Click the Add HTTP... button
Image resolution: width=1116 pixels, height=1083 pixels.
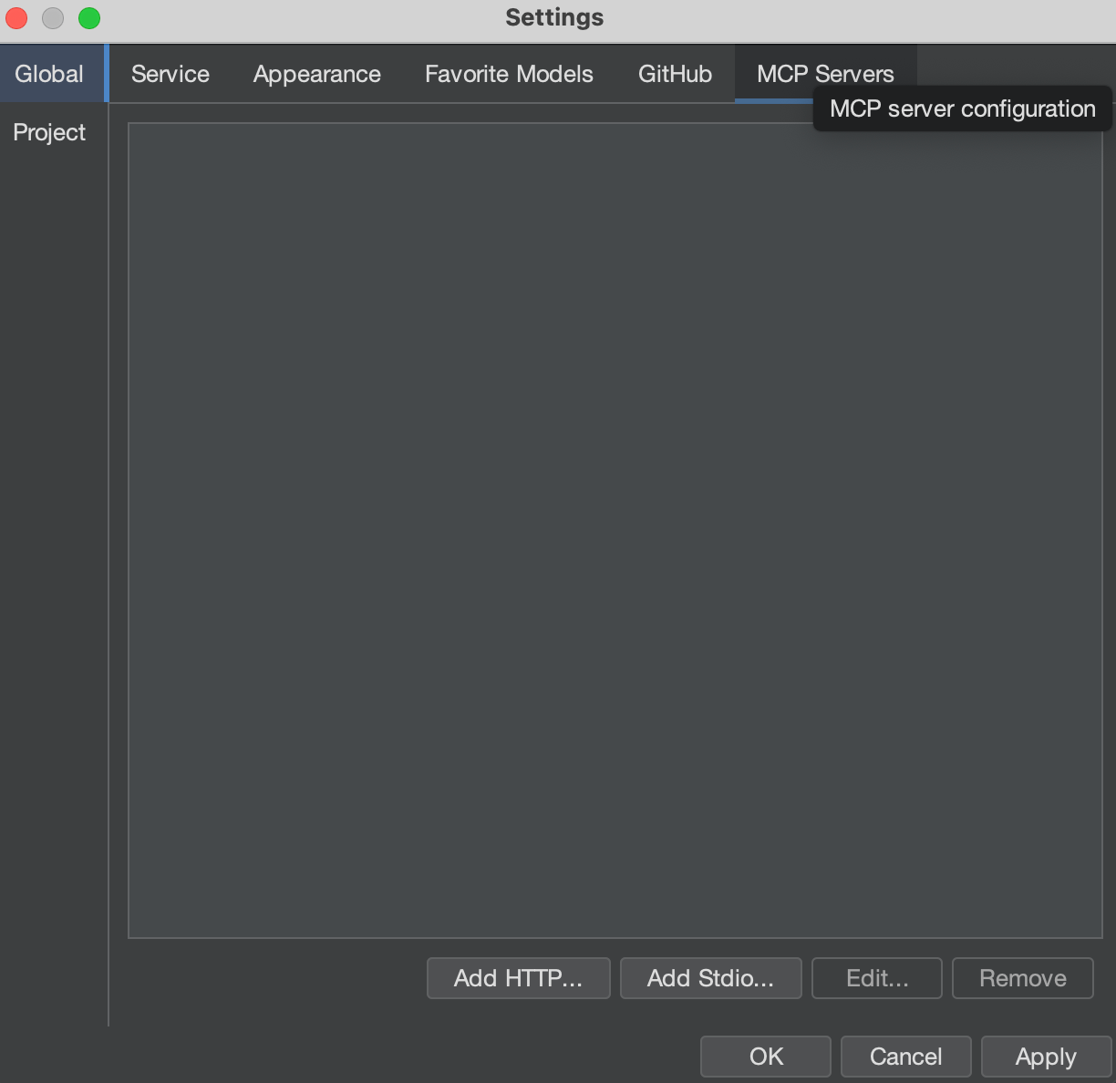[518, 978]
